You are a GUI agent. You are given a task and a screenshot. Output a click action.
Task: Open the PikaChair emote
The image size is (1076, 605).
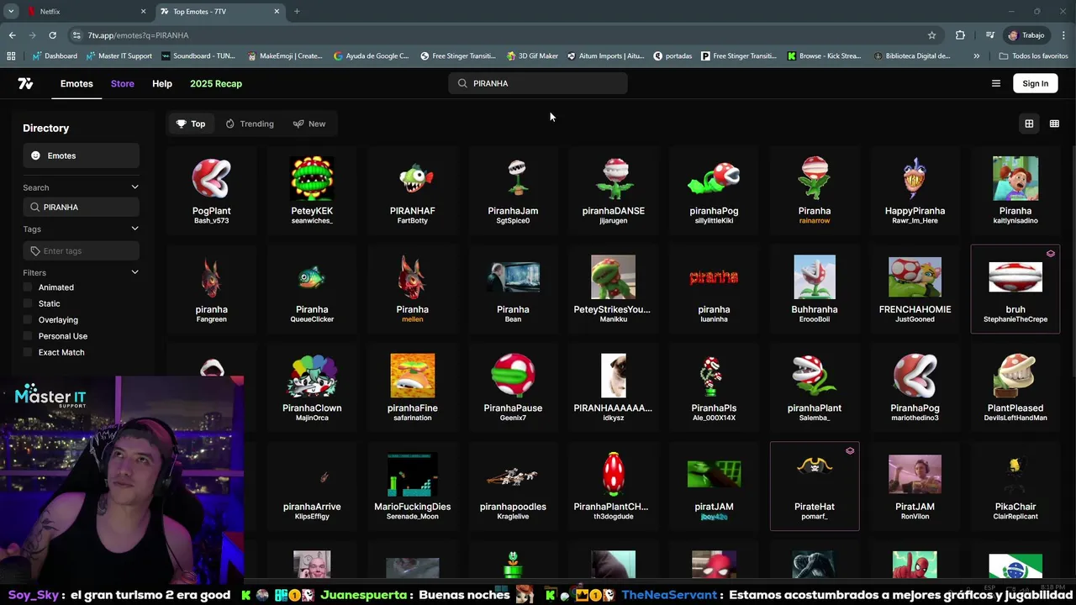pyautogui.click(x=1015, y=486)
